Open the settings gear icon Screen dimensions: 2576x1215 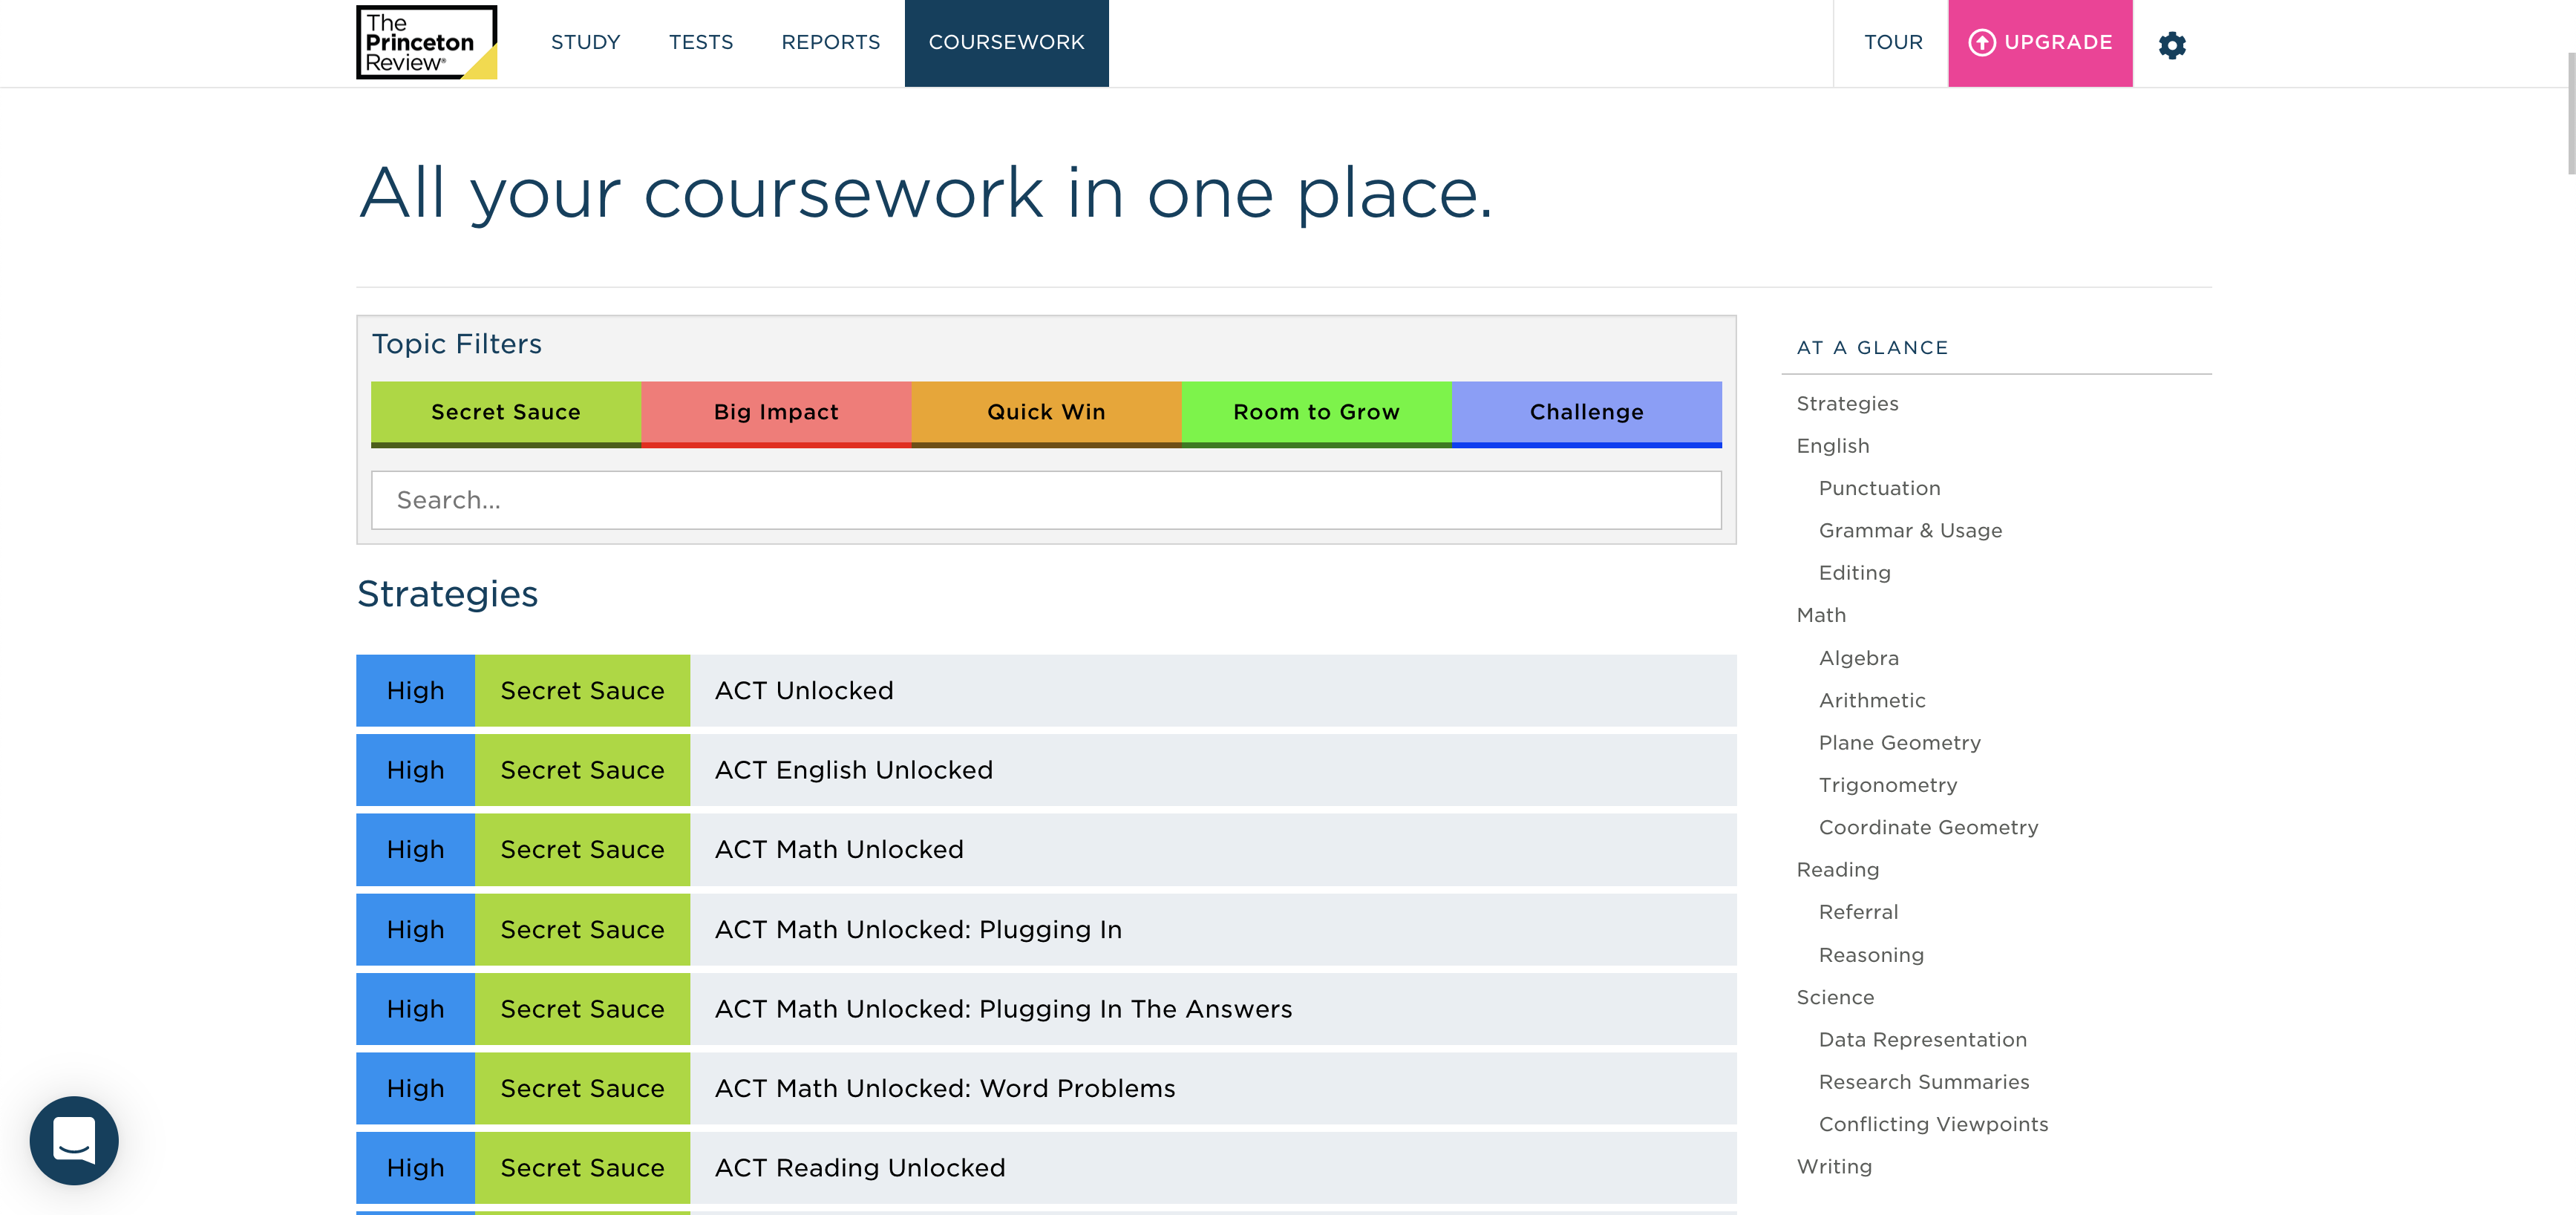[x=2171, y=44]
